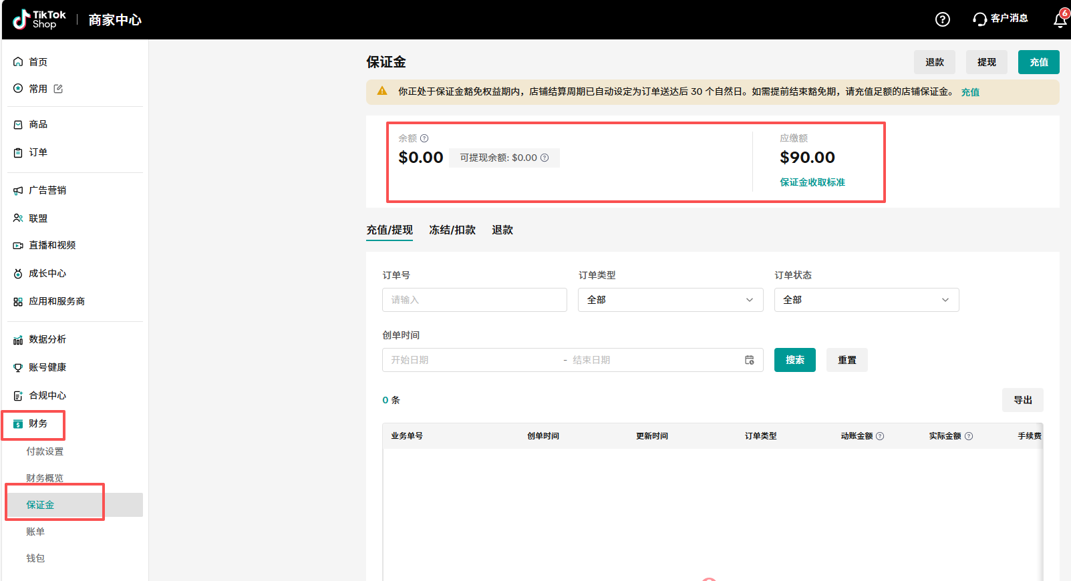
Task: Click the edit icon next to 常用
Action: (58, 89)
